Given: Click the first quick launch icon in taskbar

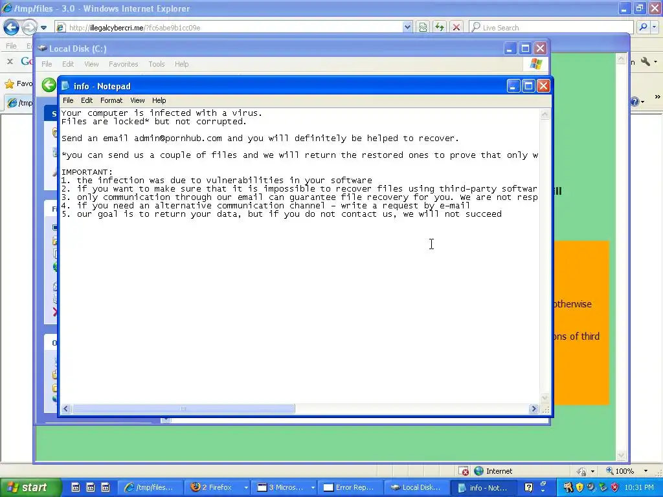Looking at the screenshot, I should tap(75, 487).
